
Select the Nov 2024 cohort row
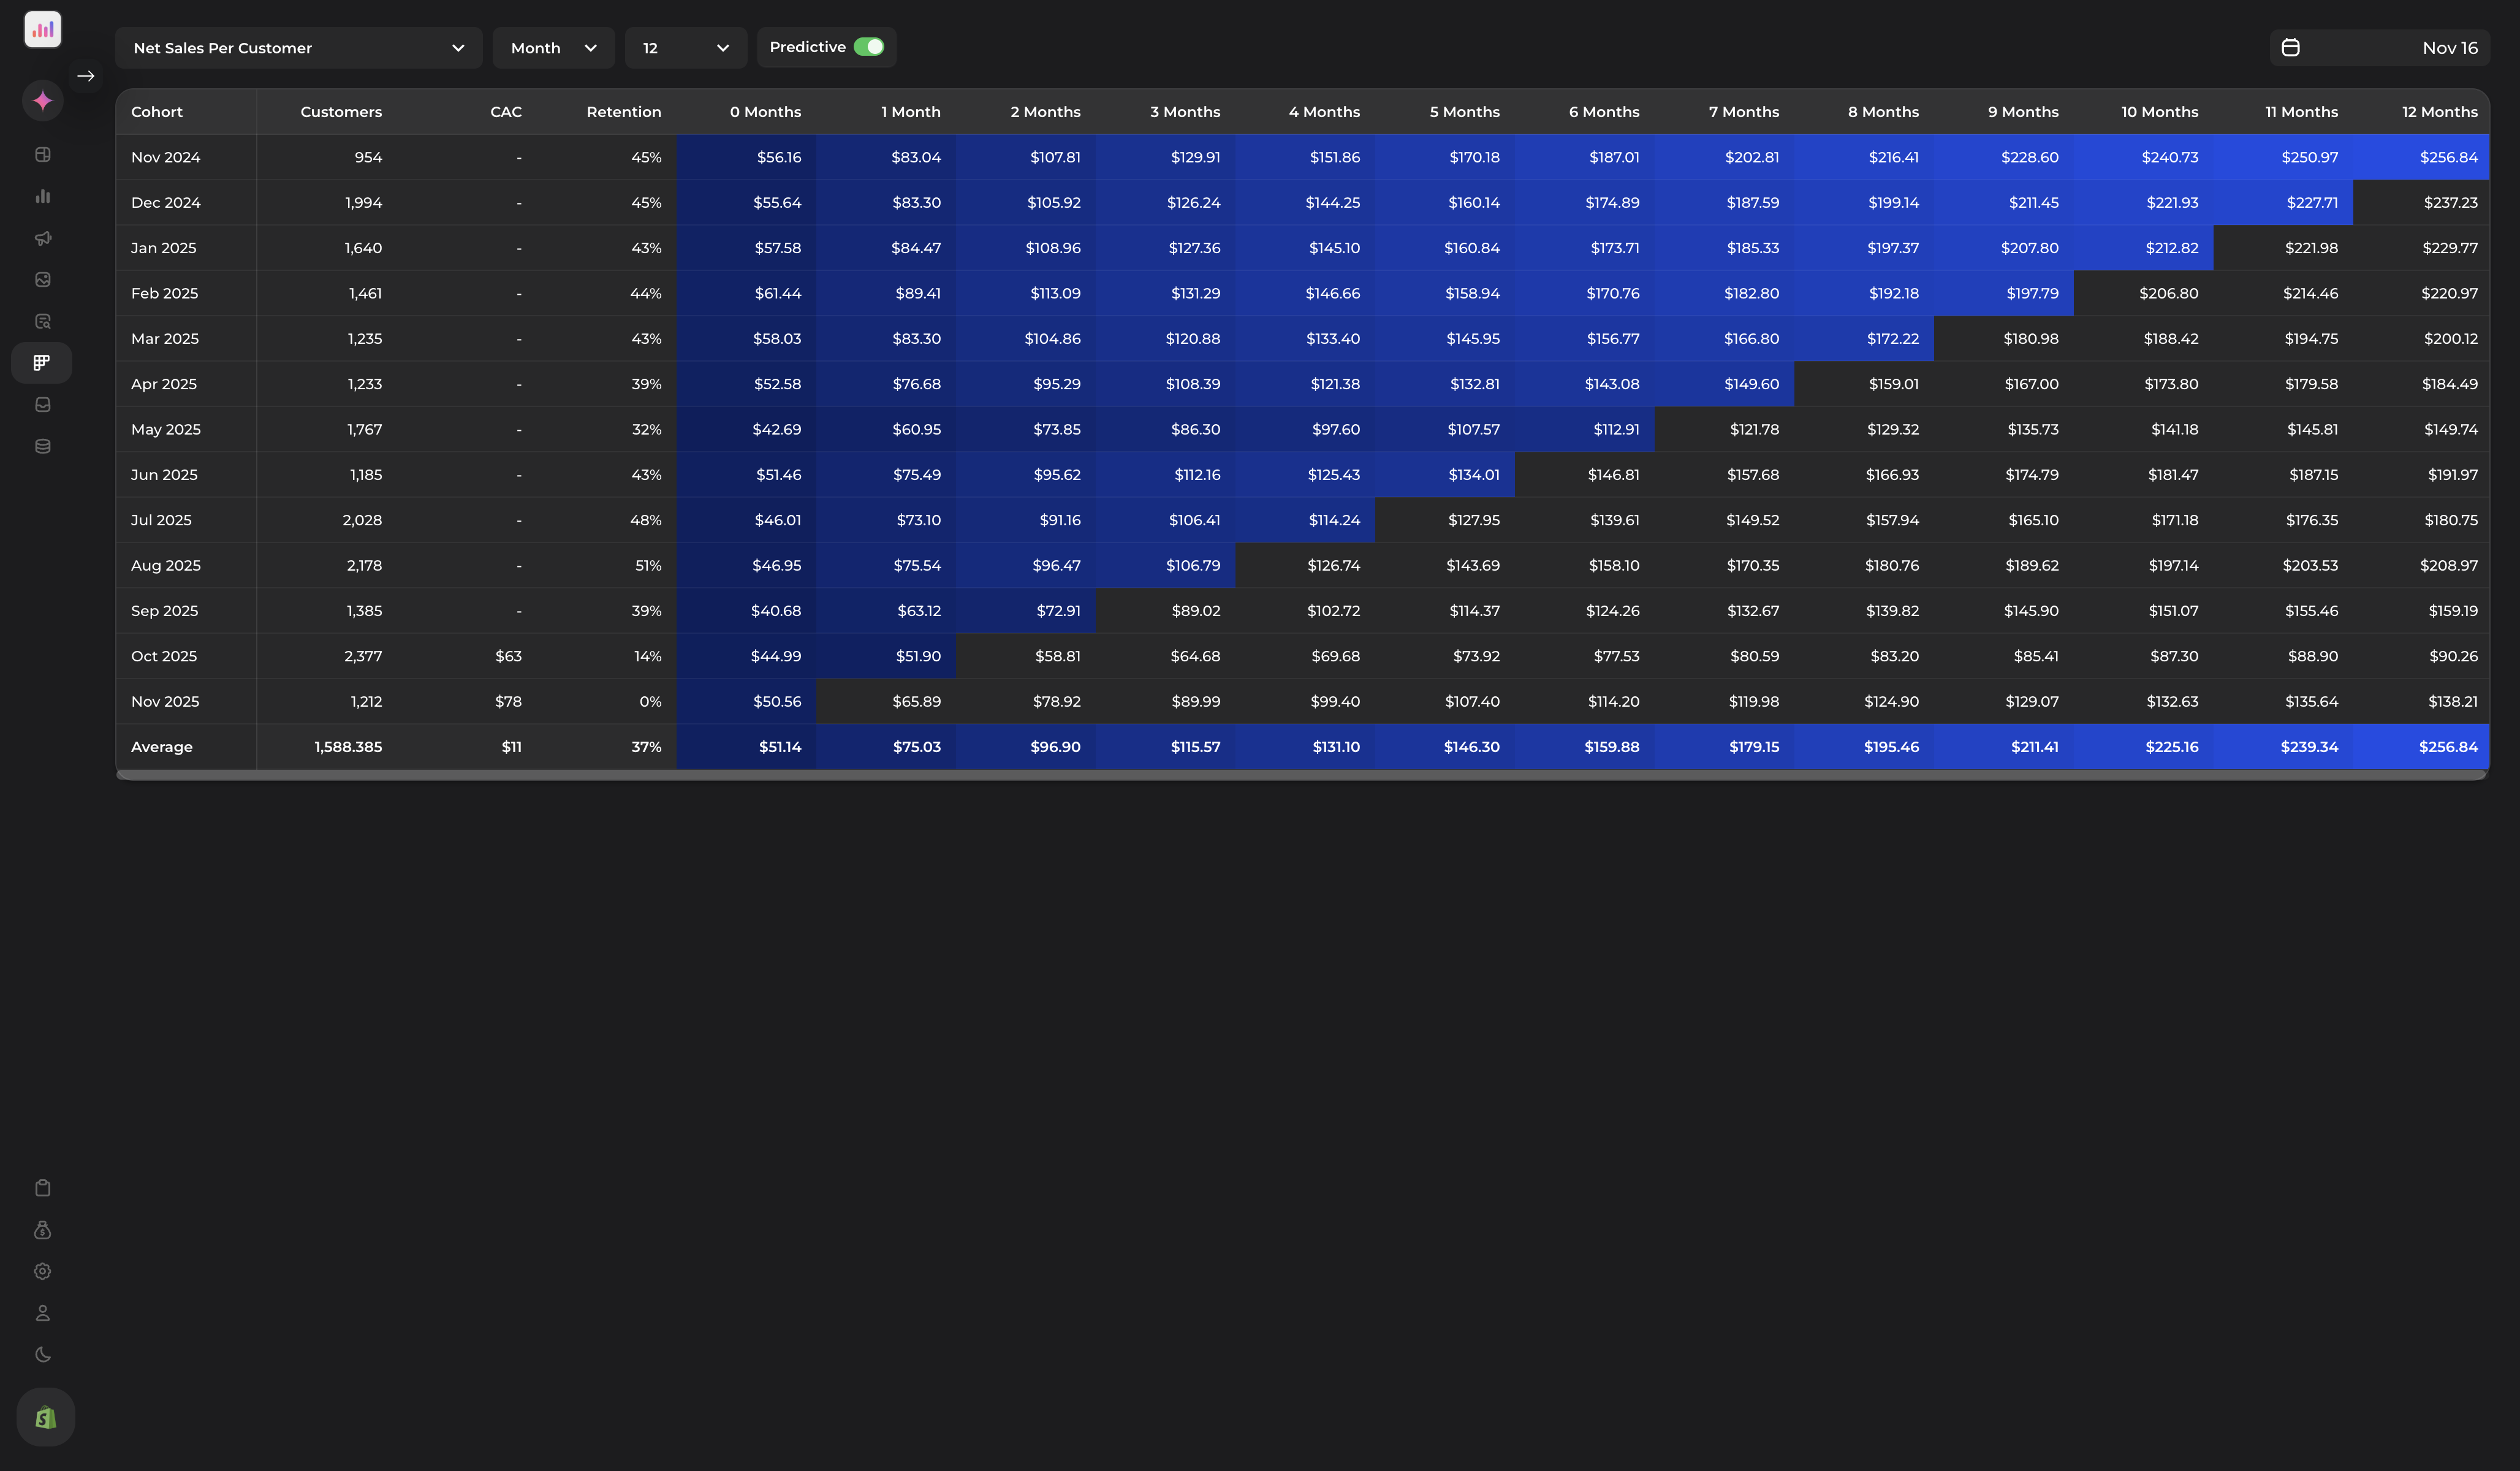click(x=166, y=157)
